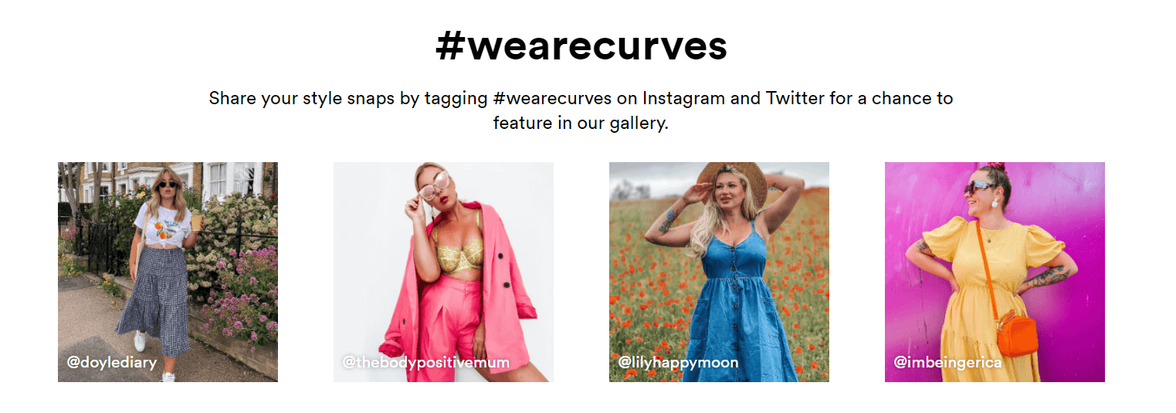Image resolution: width=1176 pixels, height=413 pixels.
Task: Open the @imbeingerica gallery photo
Action: 995,272
